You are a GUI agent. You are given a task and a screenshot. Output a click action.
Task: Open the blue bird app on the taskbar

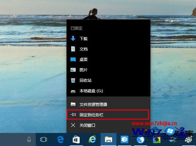tap(141, 140)
